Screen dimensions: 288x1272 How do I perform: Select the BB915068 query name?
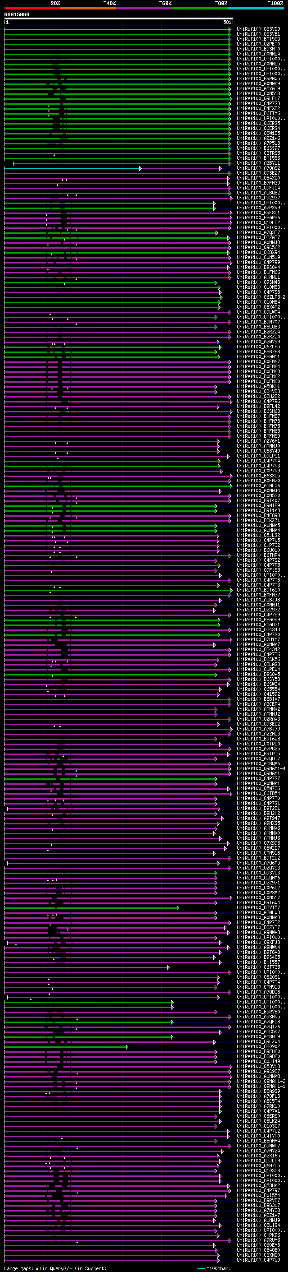17,14
